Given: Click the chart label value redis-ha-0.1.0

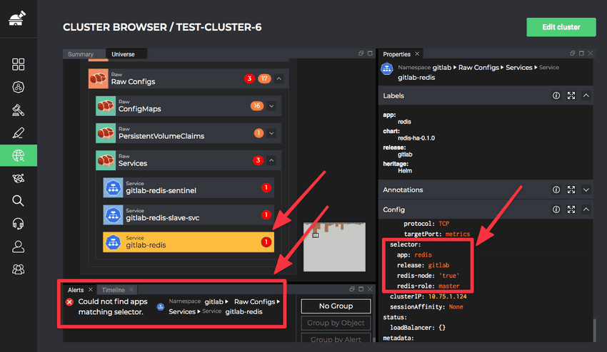Looking at the screenshot, I should 416,138.
